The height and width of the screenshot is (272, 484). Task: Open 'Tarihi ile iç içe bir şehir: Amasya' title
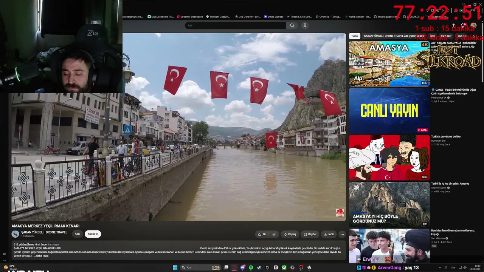point(450,184)
